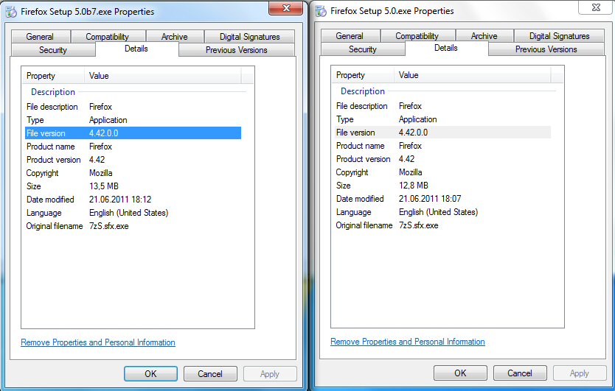Open Compatibility tab in 5.0b7.exe Properties

coord(108,36)
